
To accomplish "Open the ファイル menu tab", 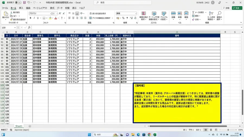I will pos(5,8).
